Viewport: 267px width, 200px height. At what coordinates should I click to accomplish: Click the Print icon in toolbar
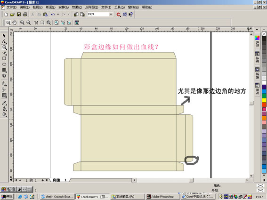click(x=25, y=15)
